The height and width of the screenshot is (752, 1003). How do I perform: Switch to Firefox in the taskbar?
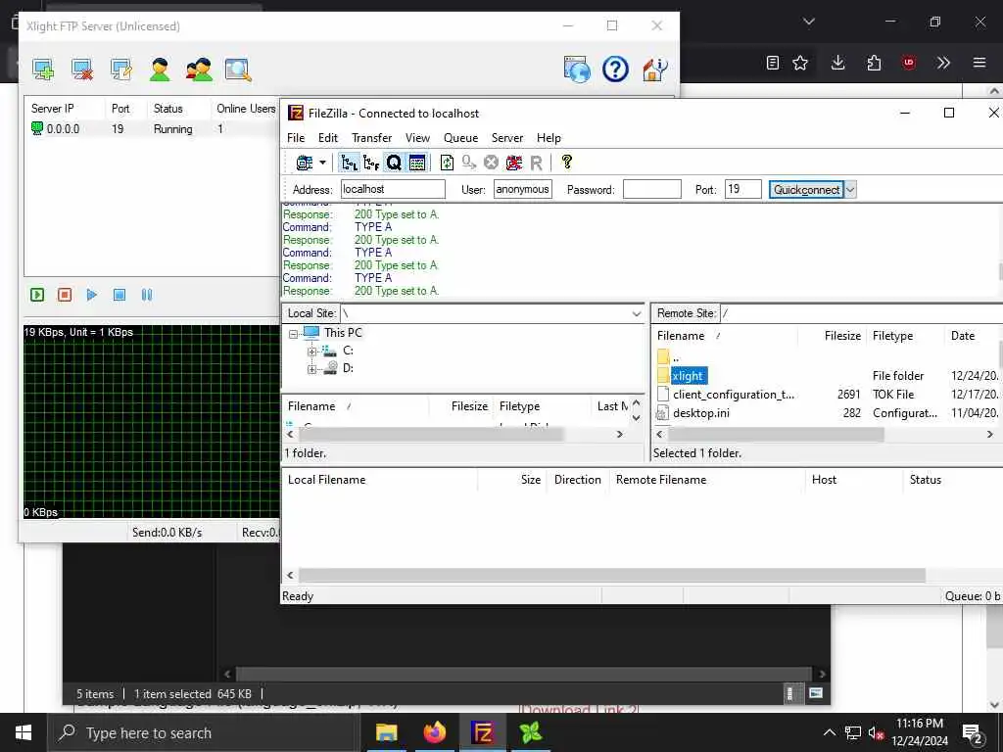point(434,732)
